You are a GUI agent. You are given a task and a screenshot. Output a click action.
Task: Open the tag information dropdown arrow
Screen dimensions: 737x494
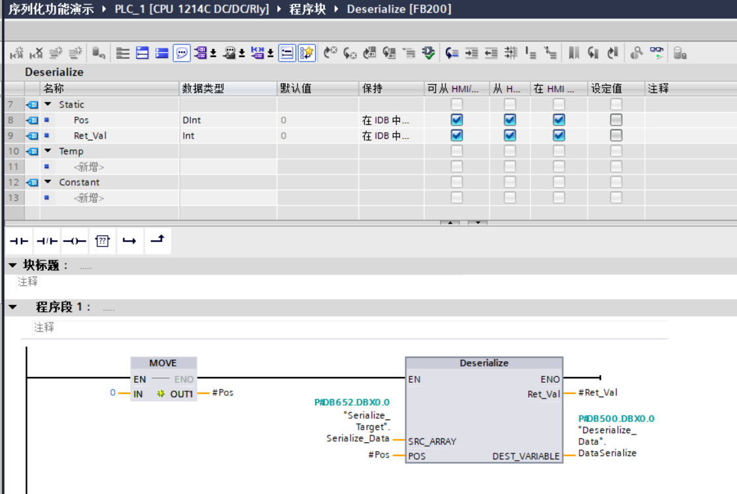(241, 53)
